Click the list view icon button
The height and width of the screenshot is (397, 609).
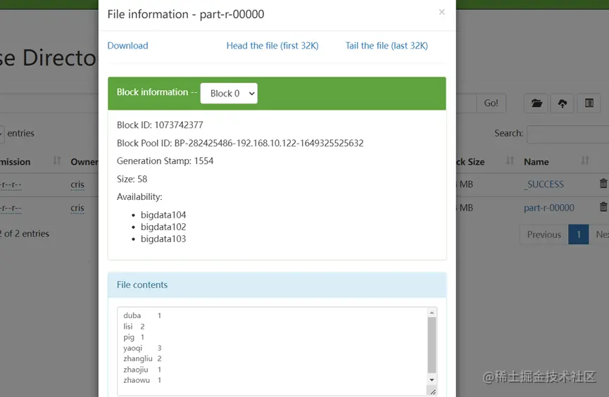(x=589, y=103)
